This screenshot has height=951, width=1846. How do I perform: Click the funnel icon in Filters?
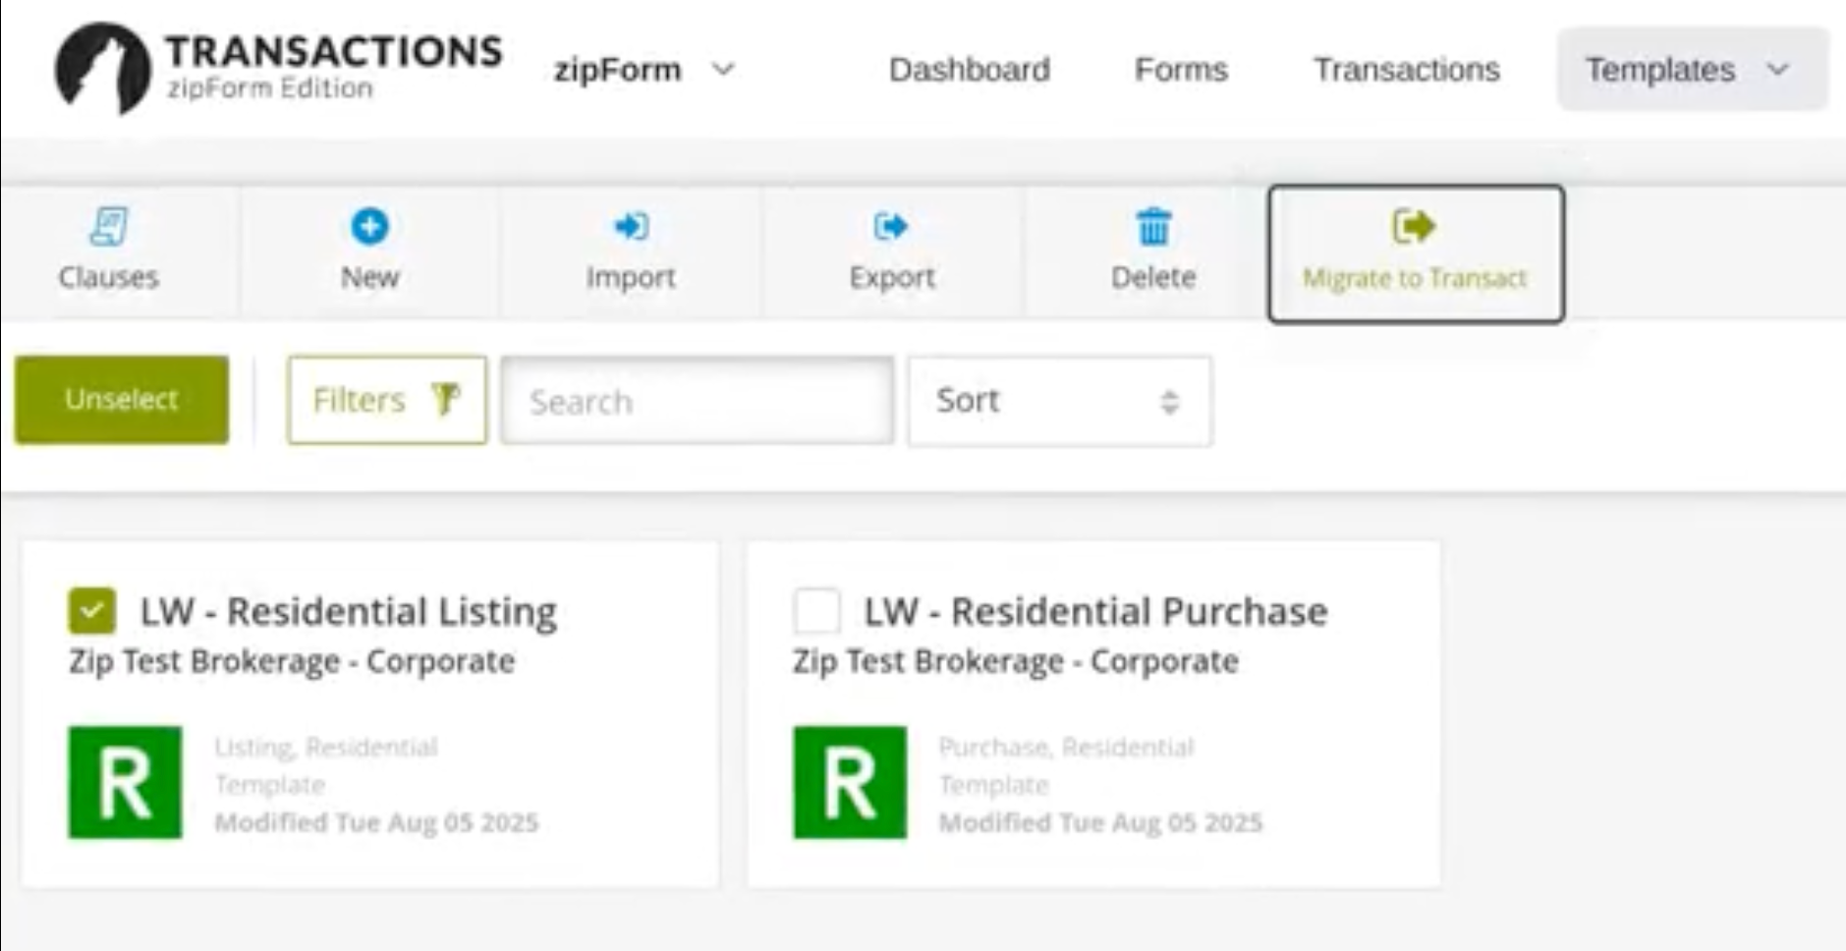point(446,399)
